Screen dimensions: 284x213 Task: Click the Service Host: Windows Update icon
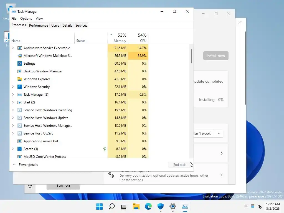pos(20,118)
